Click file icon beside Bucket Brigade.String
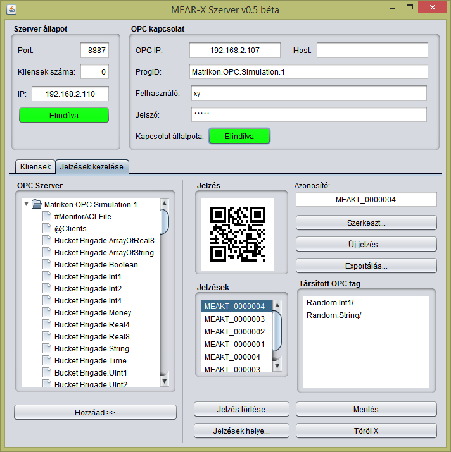 click(47, 348)
